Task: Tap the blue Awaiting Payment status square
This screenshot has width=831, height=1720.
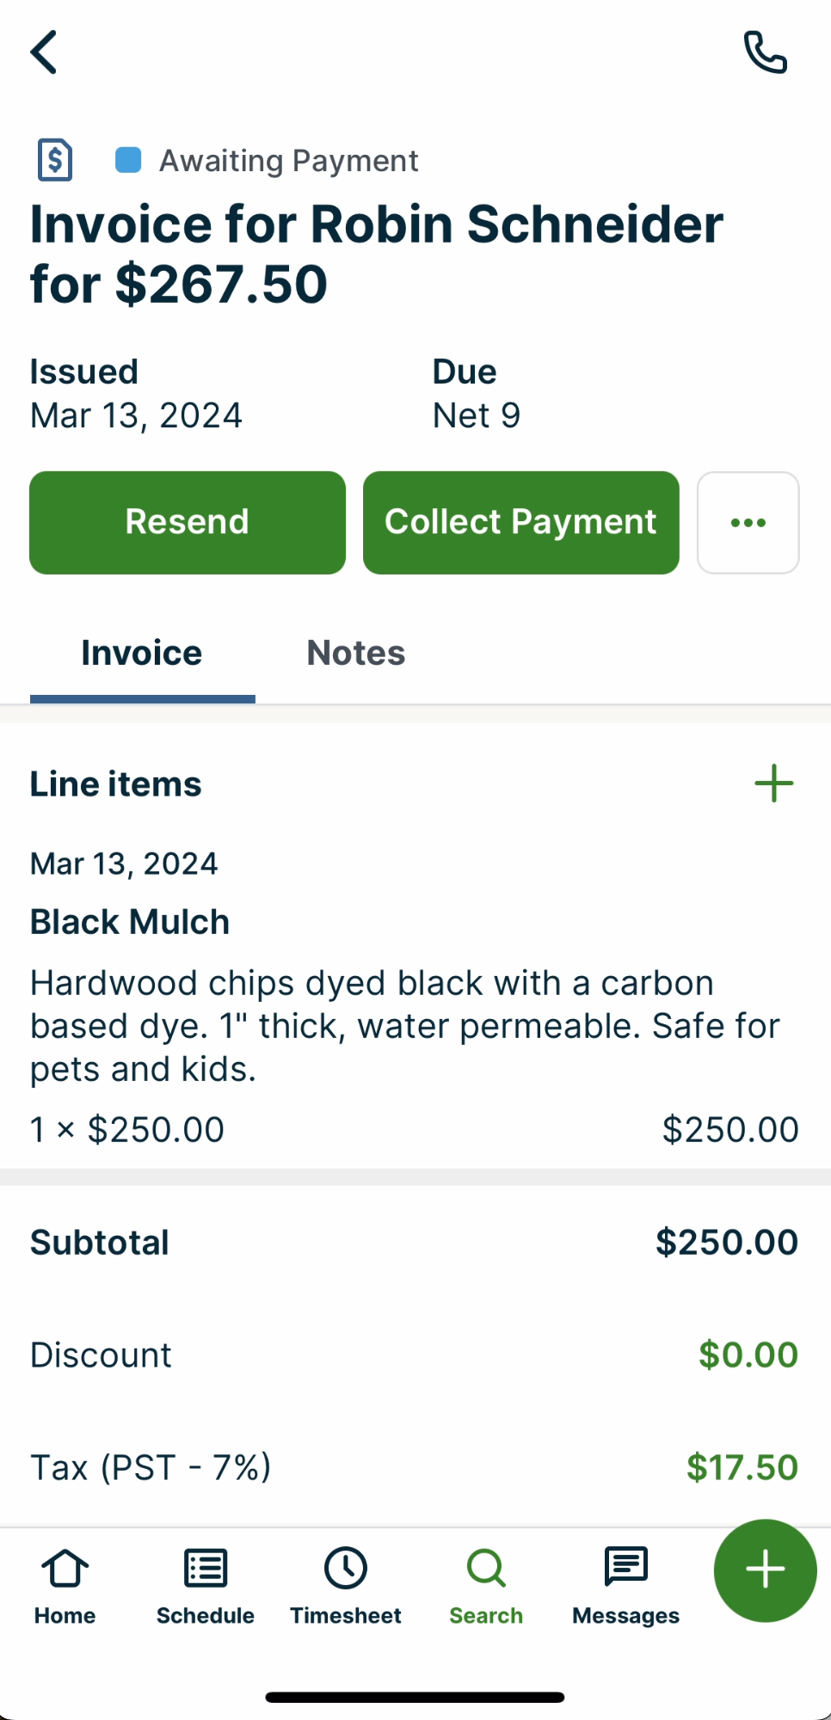Action: (128, 160)
